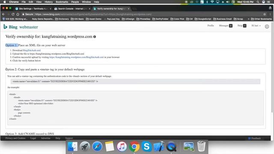Viewport: 274px width, 154px height.
Task: Launch Launchpad rocket icon in dock
Action: pos(85,146)
